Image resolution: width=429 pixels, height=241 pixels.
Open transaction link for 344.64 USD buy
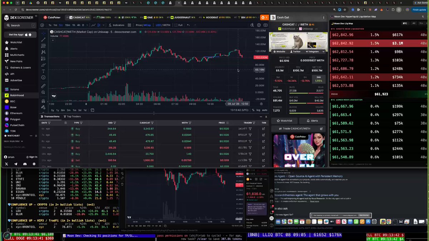[x=263, y=129]
